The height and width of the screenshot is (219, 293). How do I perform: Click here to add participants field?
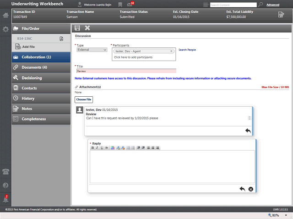133,57
